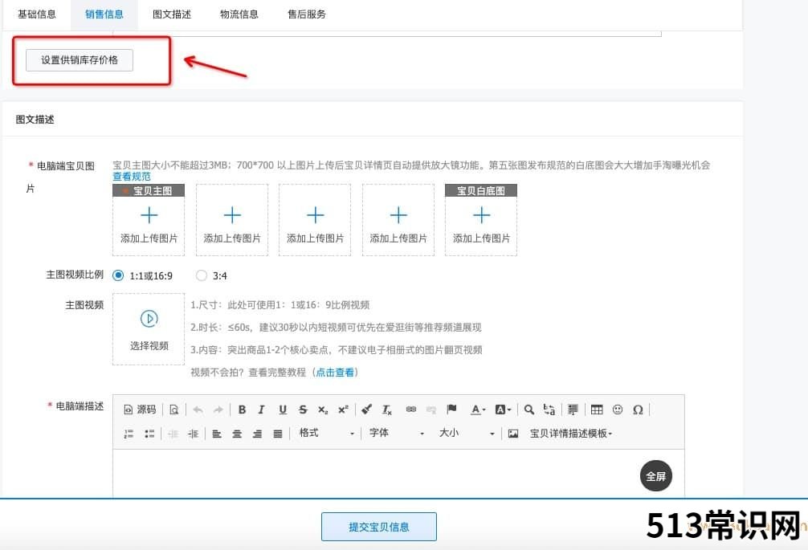Upload image in the 宝贝主图 slot

[149, 220]
